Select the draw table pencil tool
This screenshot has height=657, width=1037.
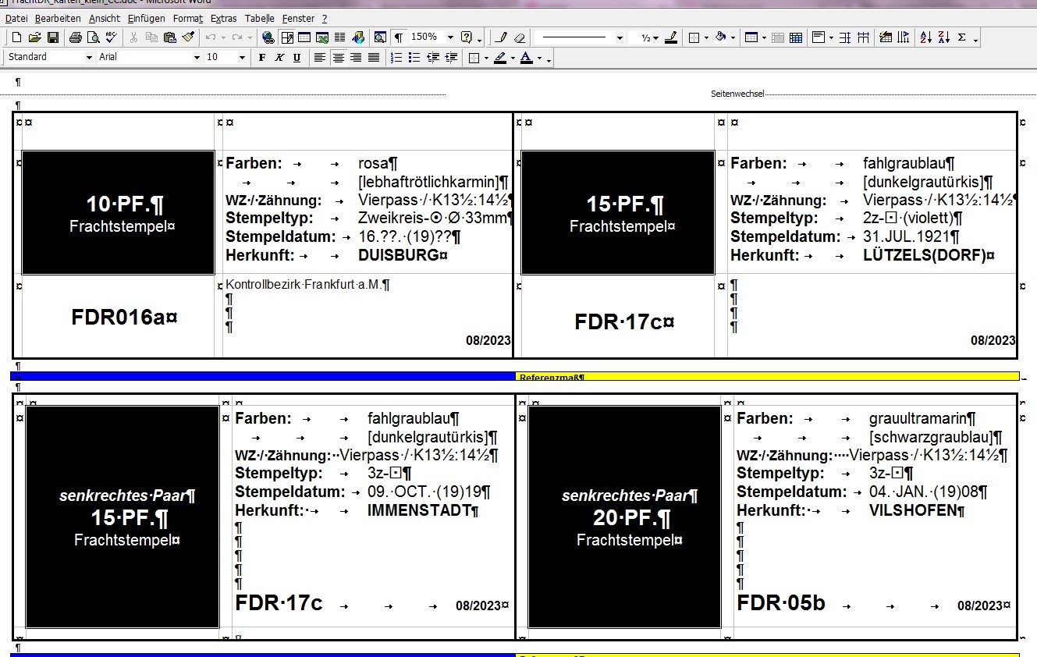[x=502, y=37]
